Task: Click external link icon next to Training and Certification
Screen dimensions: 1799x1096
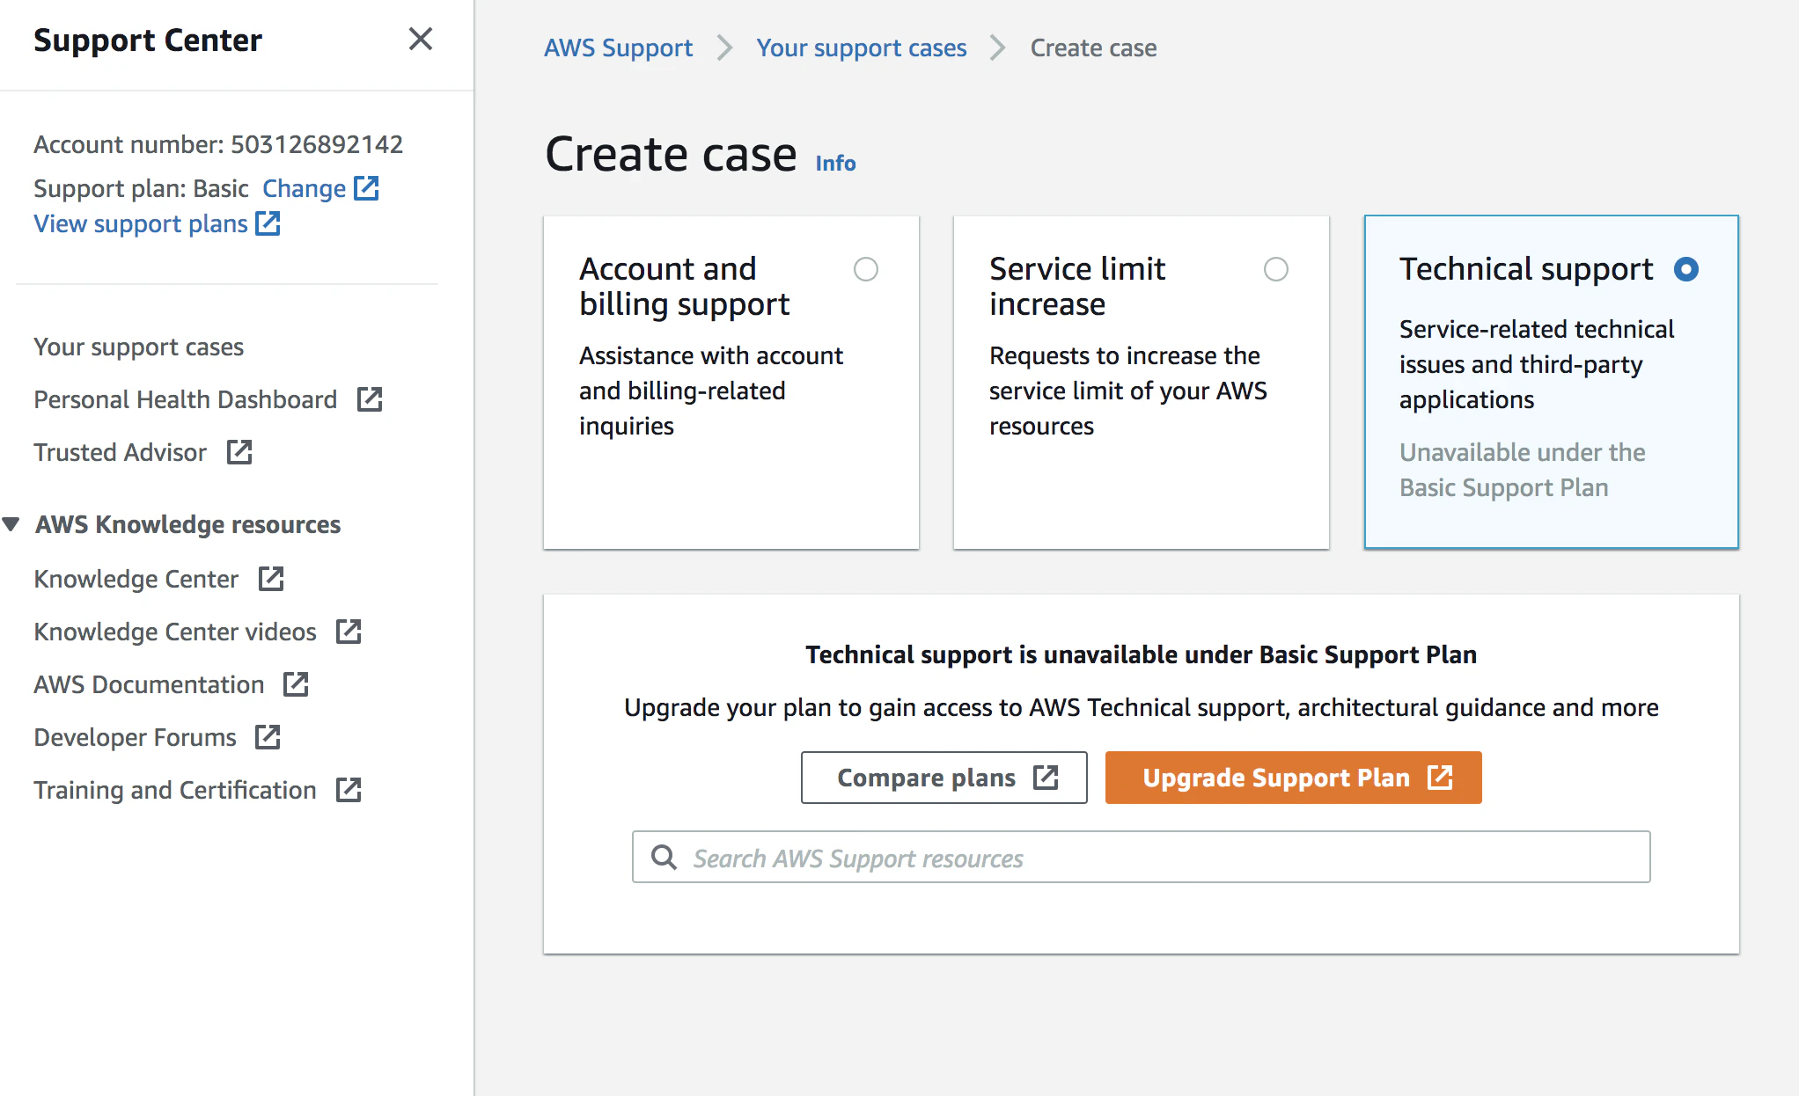Action: click(x=349, y=790)
